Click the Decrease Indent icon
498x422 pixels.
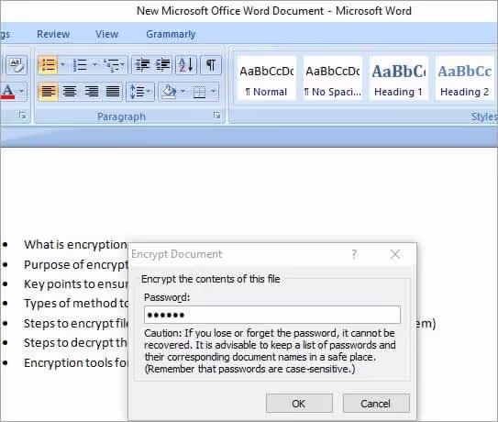pyautogui.click(x=142, y=65)
